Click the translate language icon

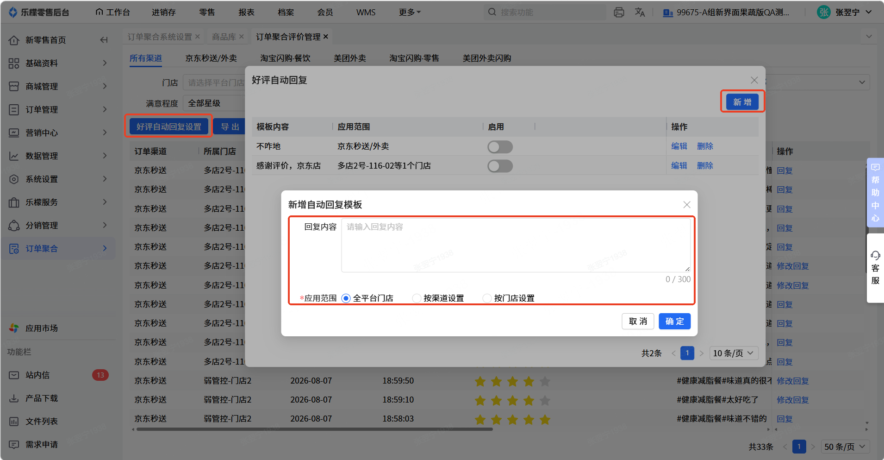[x=640, y=13]
